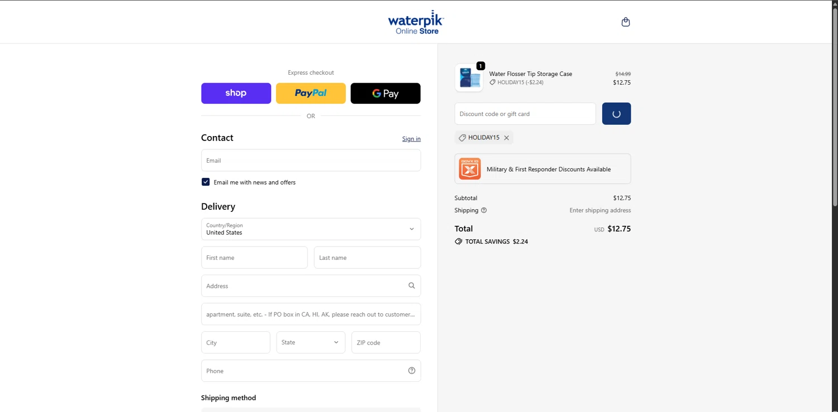Click the discount apply button with spinner
This screenshot has height=412, width=838.
pyautogui.click(x=616, y=114)
